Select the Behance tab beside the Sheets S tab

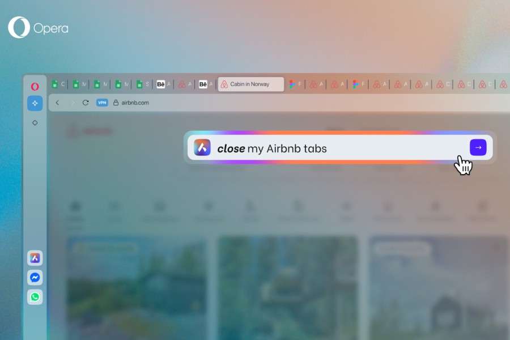click(x=164, y=84)
